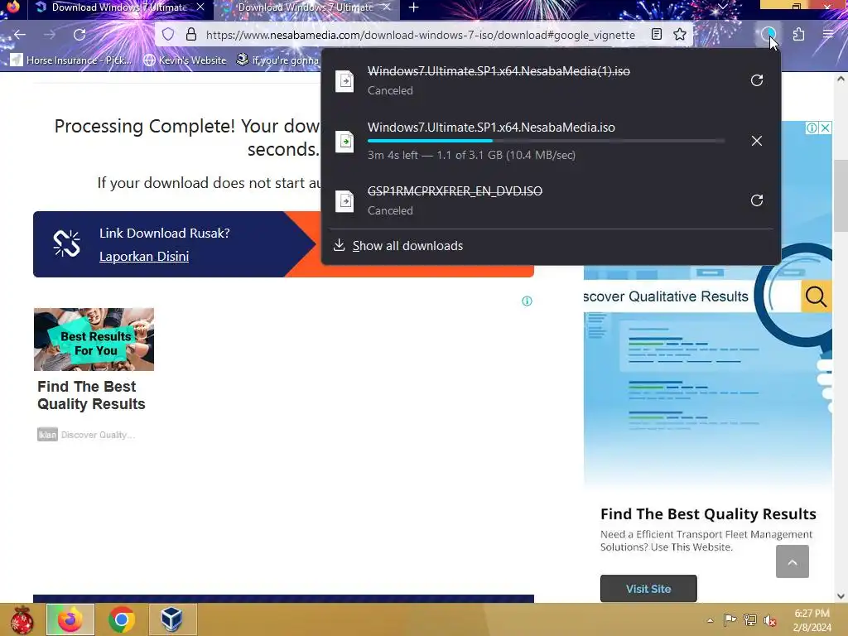
Task: Click the broken link icon in the banner
Action: click(x=66, y=243)
